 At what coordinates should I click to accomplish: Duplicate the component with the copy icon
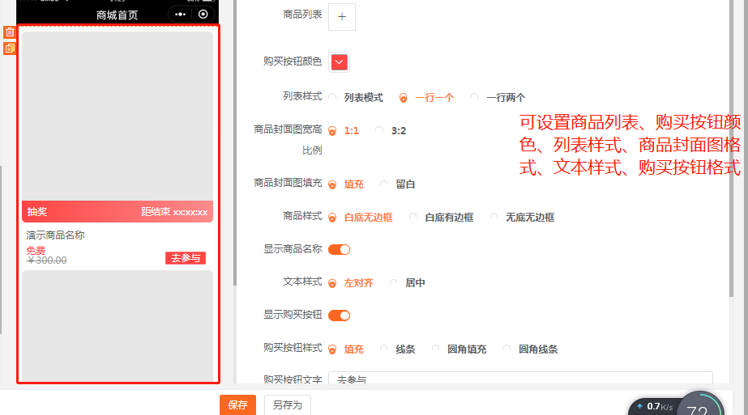click(x=10, y=48)
